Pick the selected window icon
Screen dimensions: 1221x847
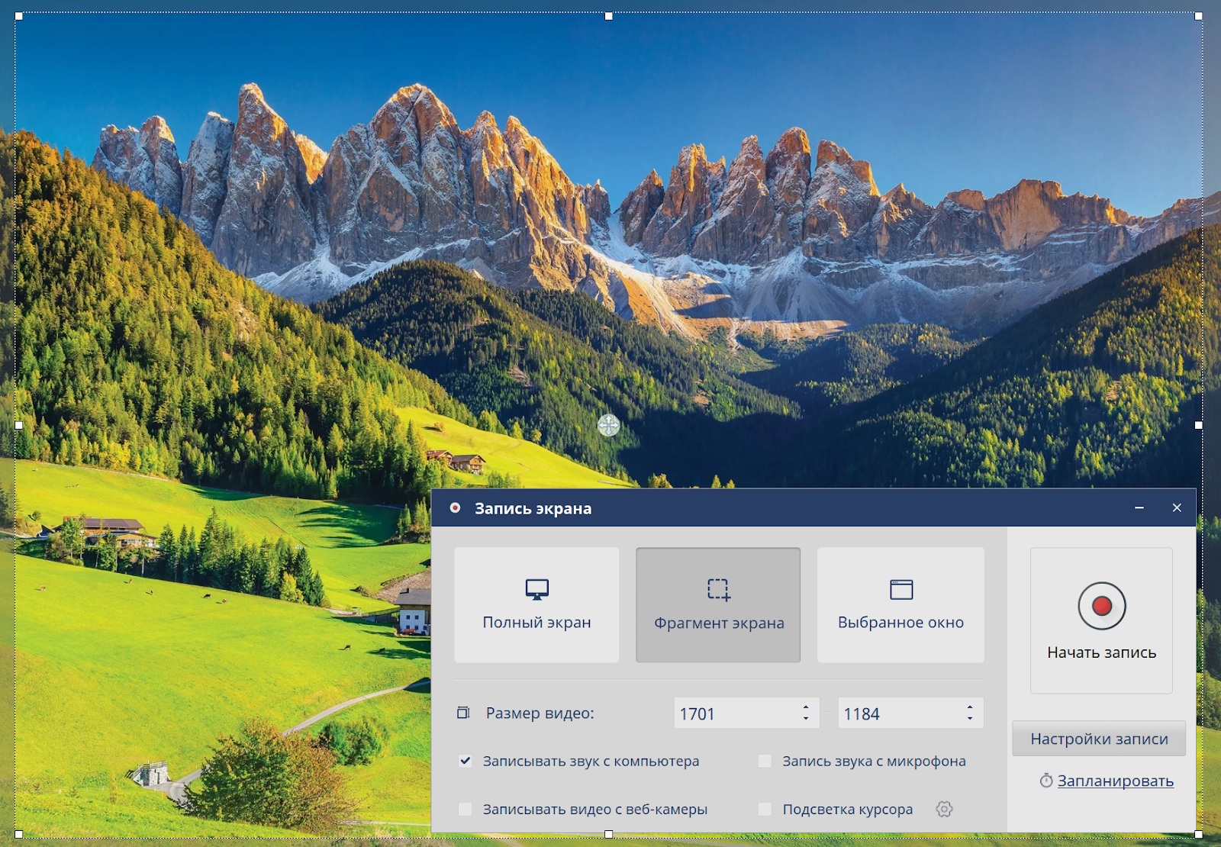[x=900, y=589]
